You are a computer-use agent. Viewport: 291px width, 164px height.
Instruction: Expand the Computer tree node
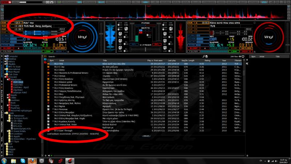pos(5,56)
